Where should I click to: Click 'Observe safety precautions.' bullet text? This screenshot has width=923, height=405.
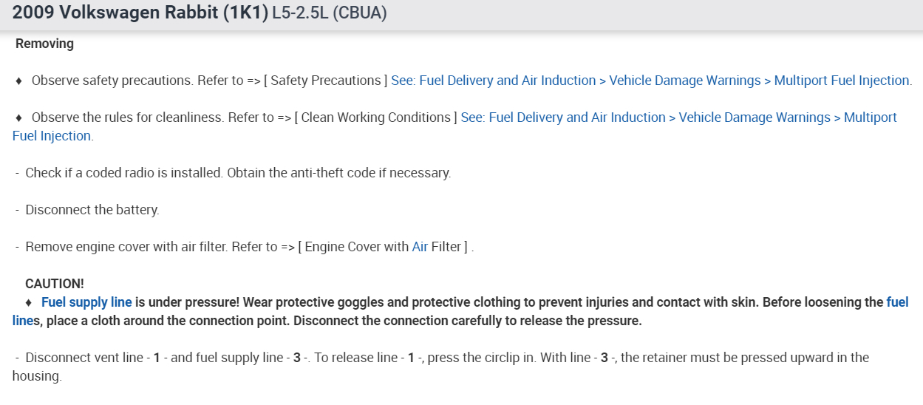[112, 81]
